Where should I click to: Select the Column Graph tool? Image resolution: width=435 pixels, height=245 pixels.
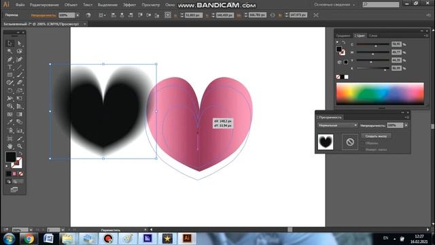tap(20, 130)
